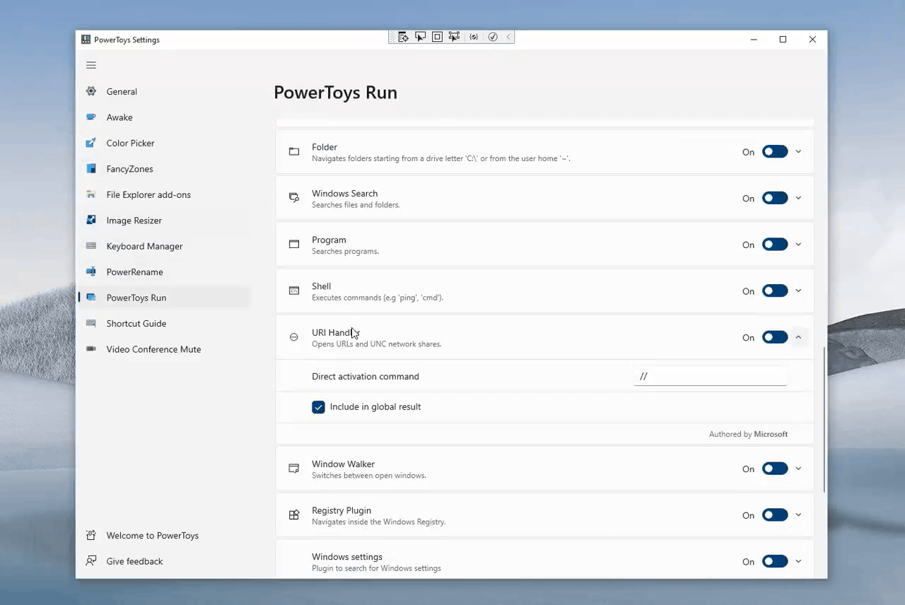Viewport: 905px width, 605px height.
Task: Click the PowerRename icon in sidebar
Action: [91, 272]
